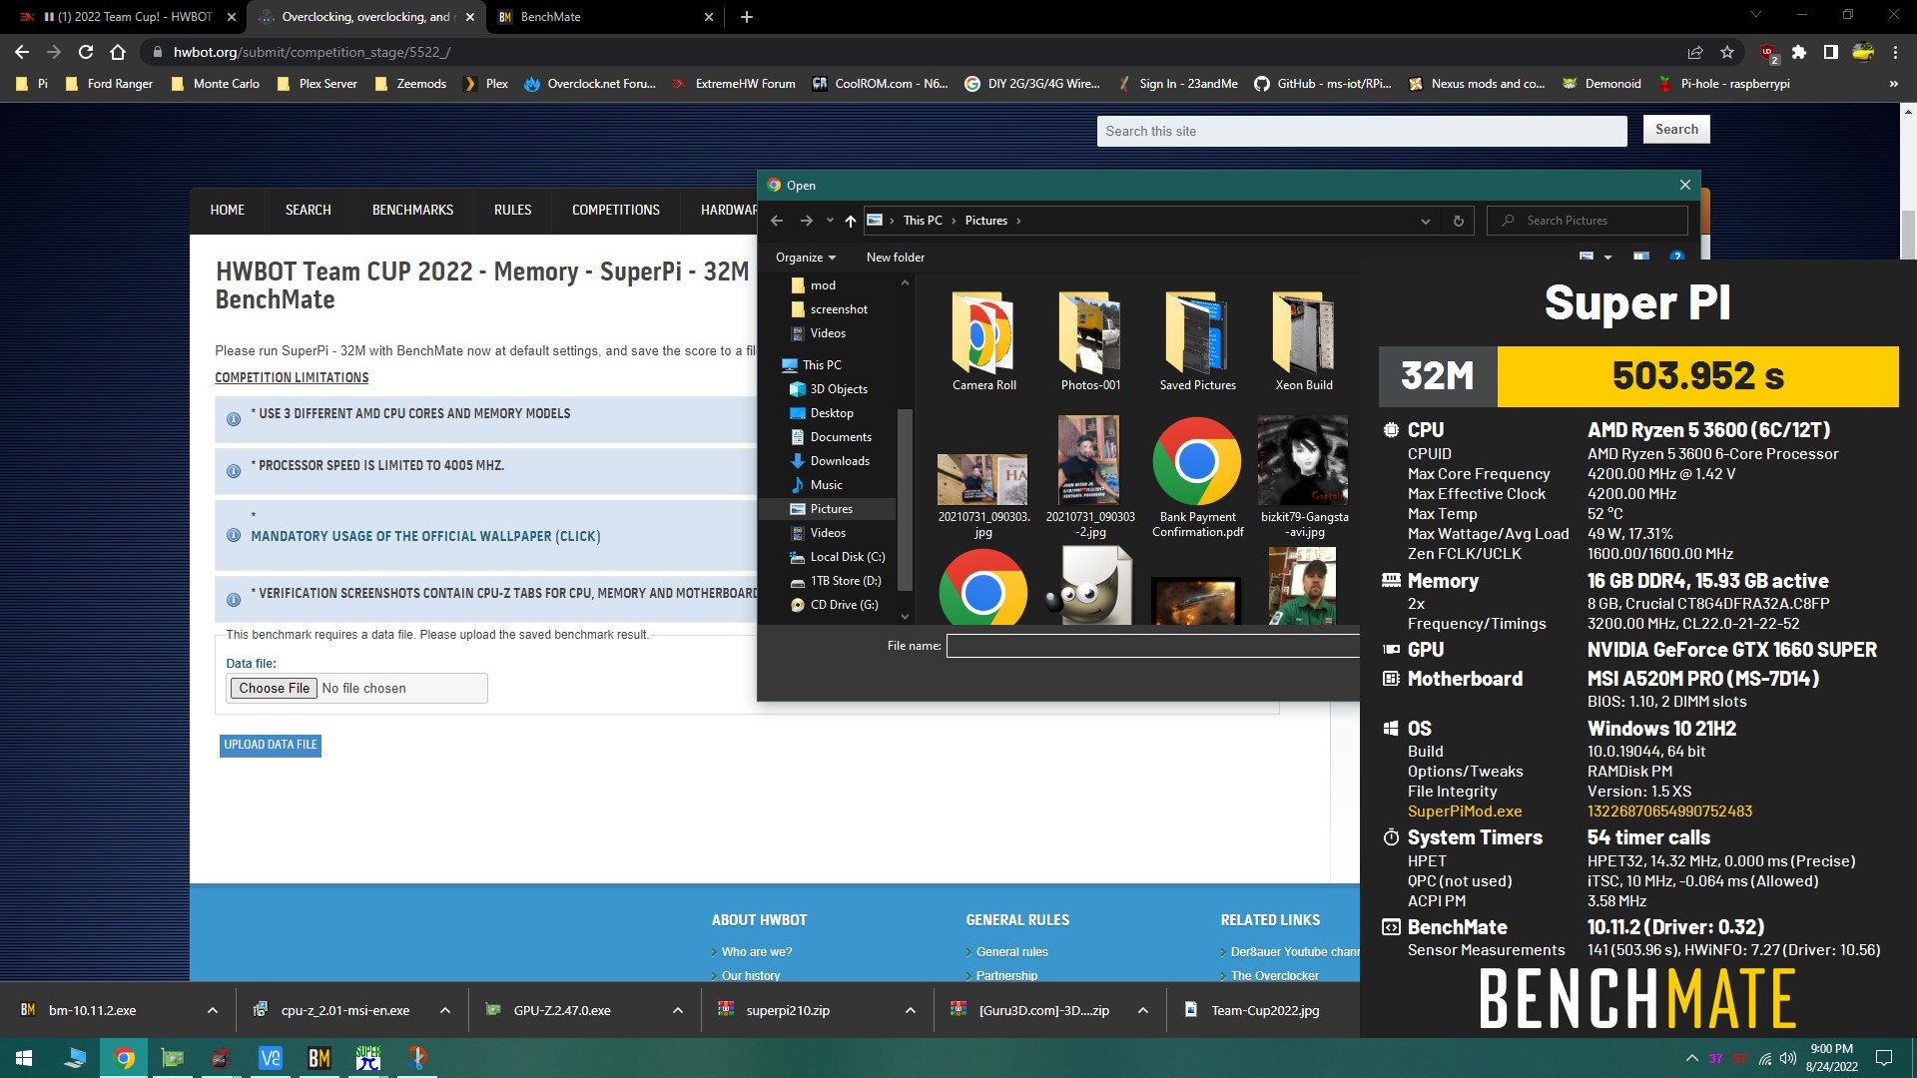The width and height of the screenshot is (1917, 1078).
Task: Select Bank Payment Confirmation.pdf file
Action: pos(1197,478)
